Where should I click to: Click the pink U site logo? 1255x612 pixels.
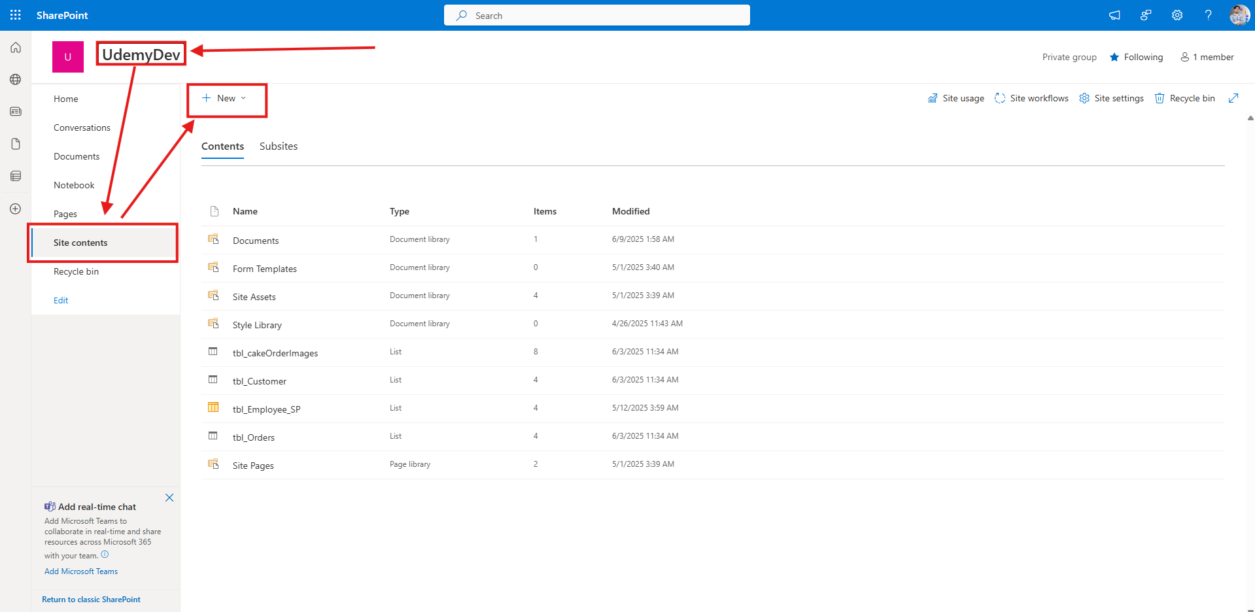(x=68, y=57)
